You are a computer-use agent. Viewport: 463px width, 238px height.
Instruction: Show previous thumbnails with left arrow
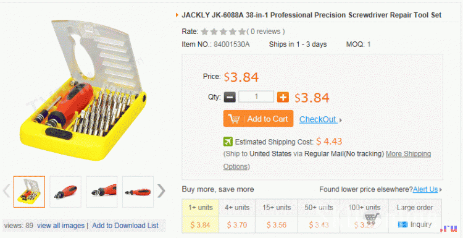point(7,191)
